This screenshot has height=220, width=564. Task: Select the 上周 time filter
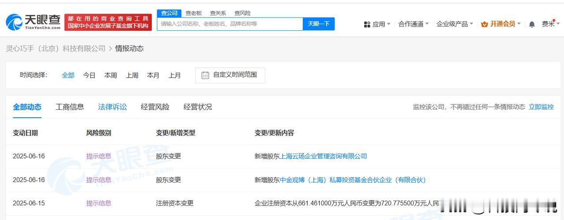pos(132,75)
